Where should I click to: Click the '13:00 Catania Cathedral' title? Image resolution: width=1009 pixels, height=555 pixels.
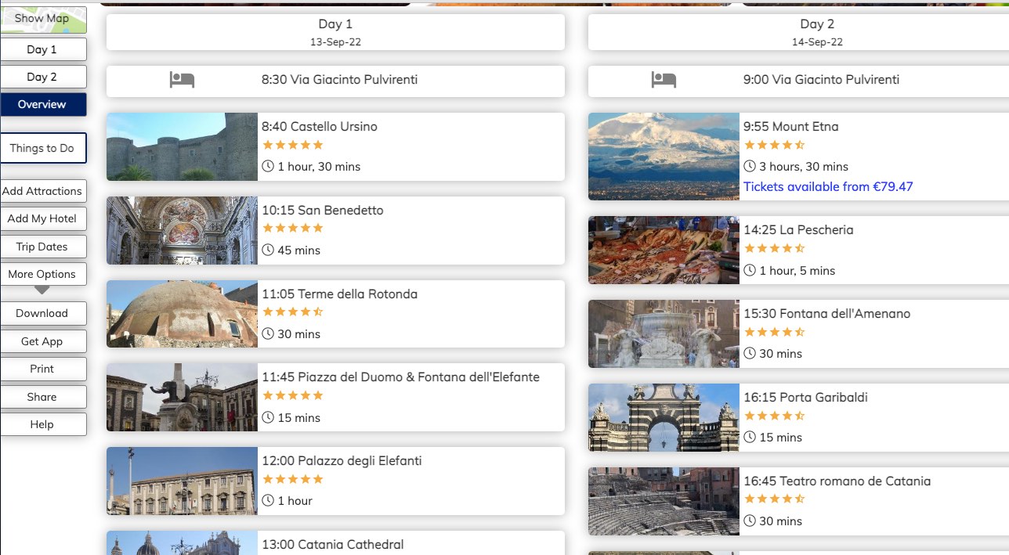pos(333,545)
